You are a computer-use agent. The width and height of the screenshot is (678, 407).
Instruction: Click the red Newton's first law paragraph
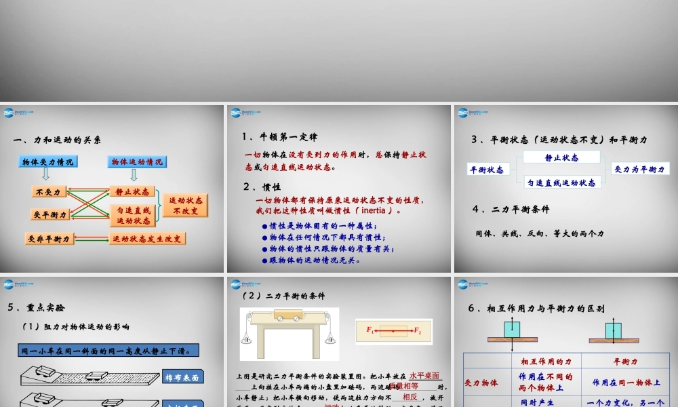click(x=336, y=161)
